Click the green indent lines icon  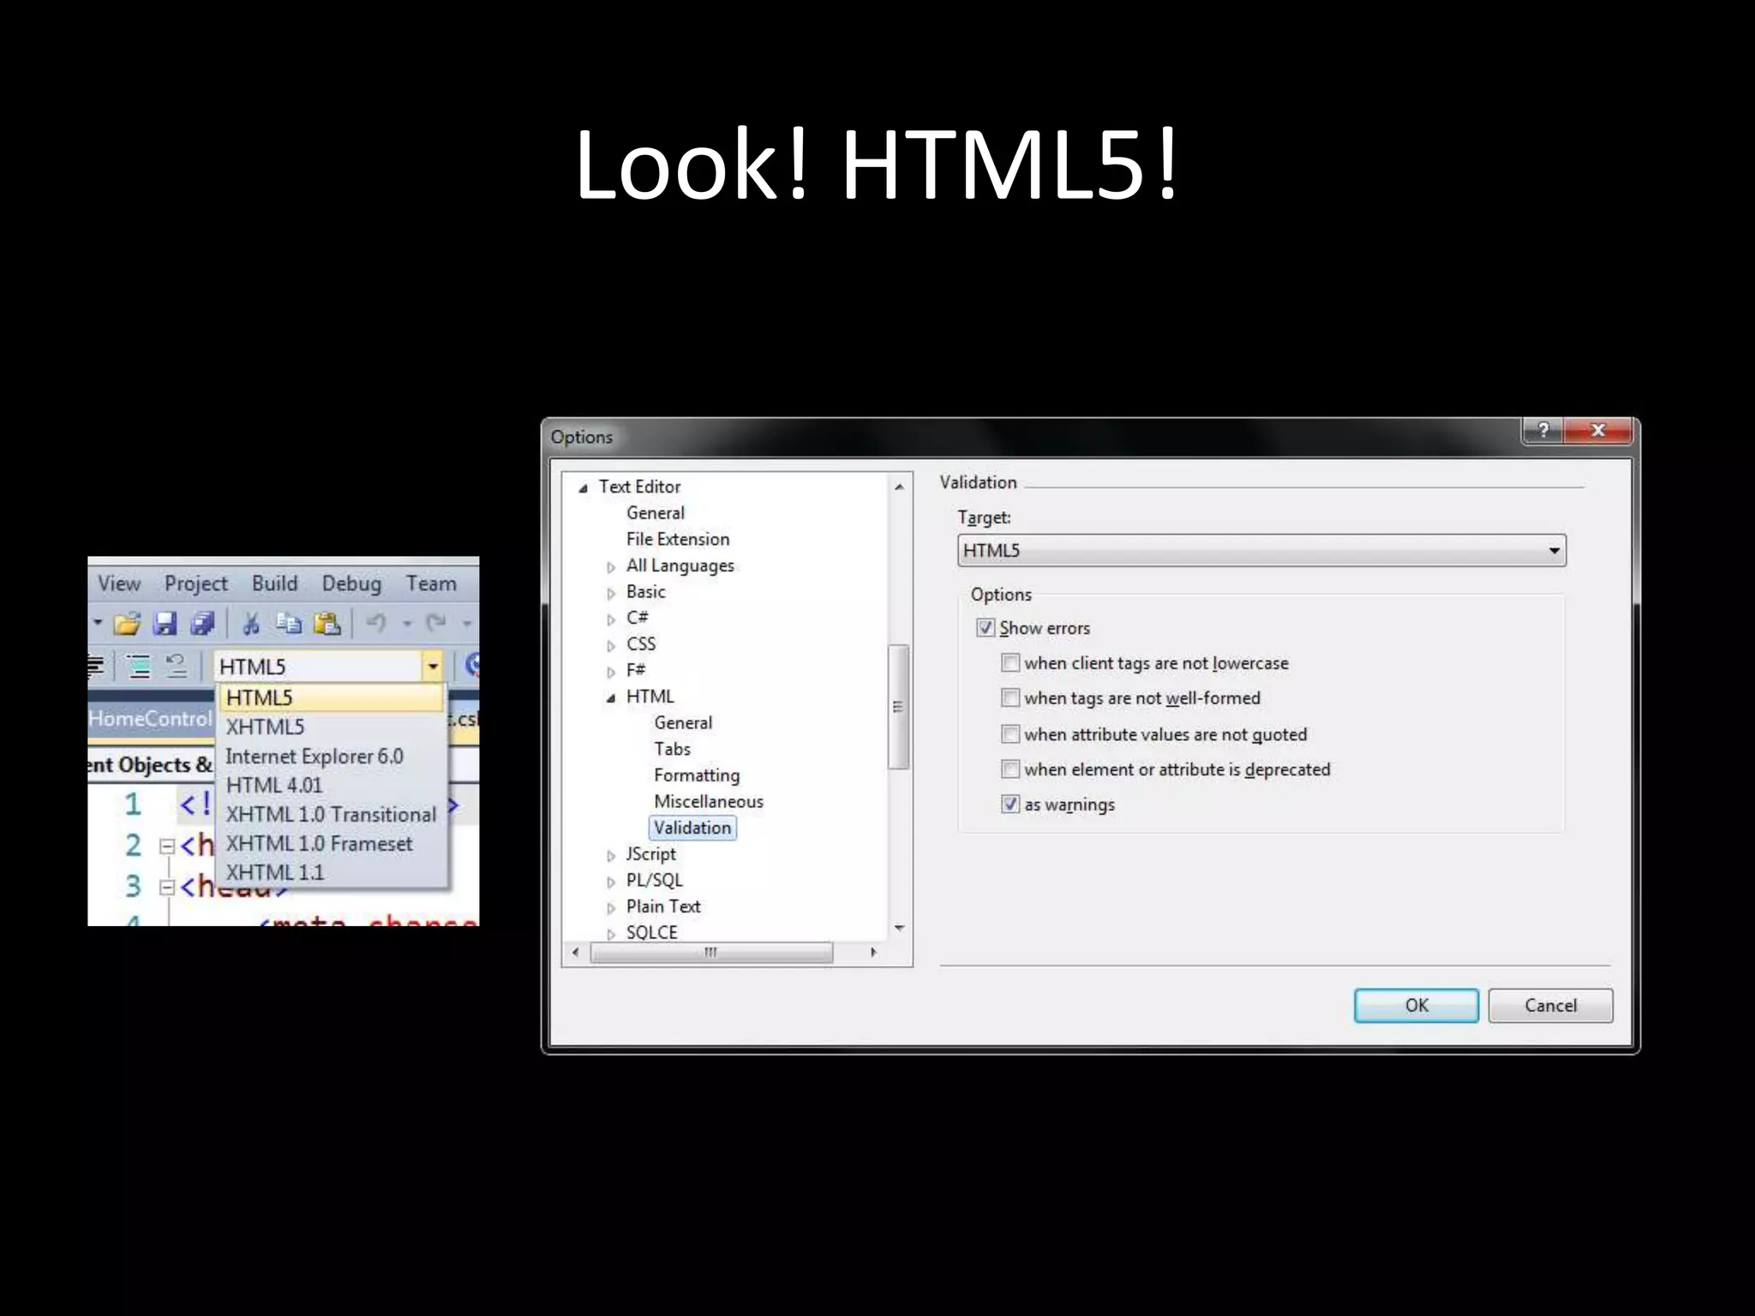(x=138, y=666)
